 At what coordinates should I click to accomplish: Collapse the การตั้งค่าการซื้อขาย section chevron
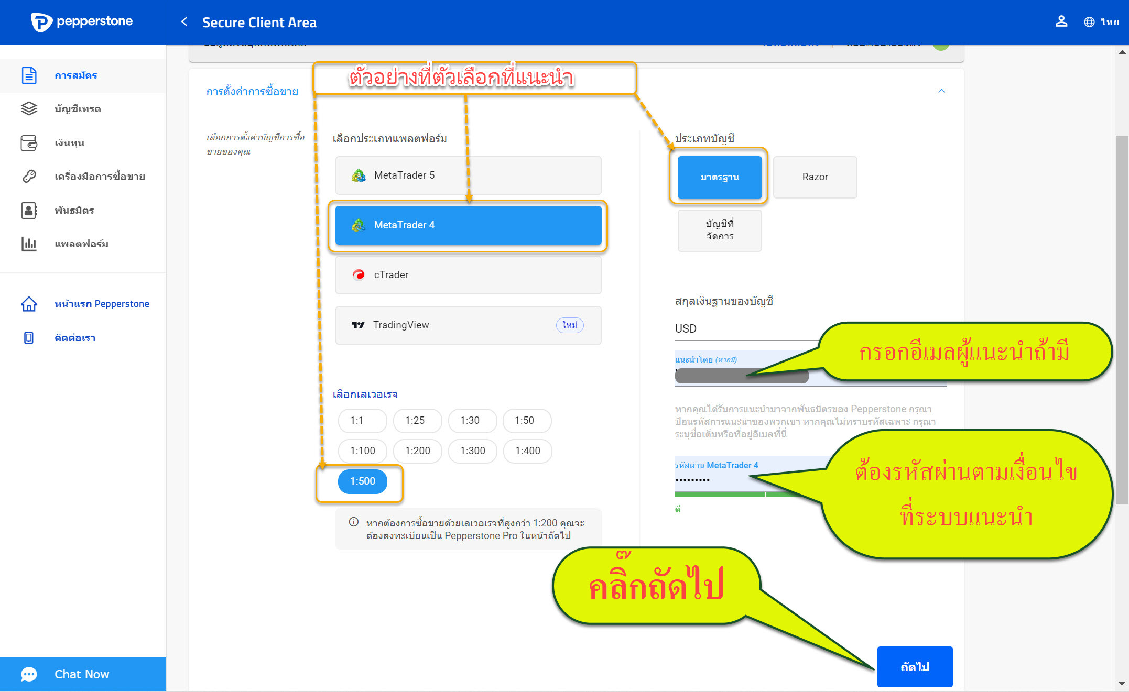coord(941,91)
